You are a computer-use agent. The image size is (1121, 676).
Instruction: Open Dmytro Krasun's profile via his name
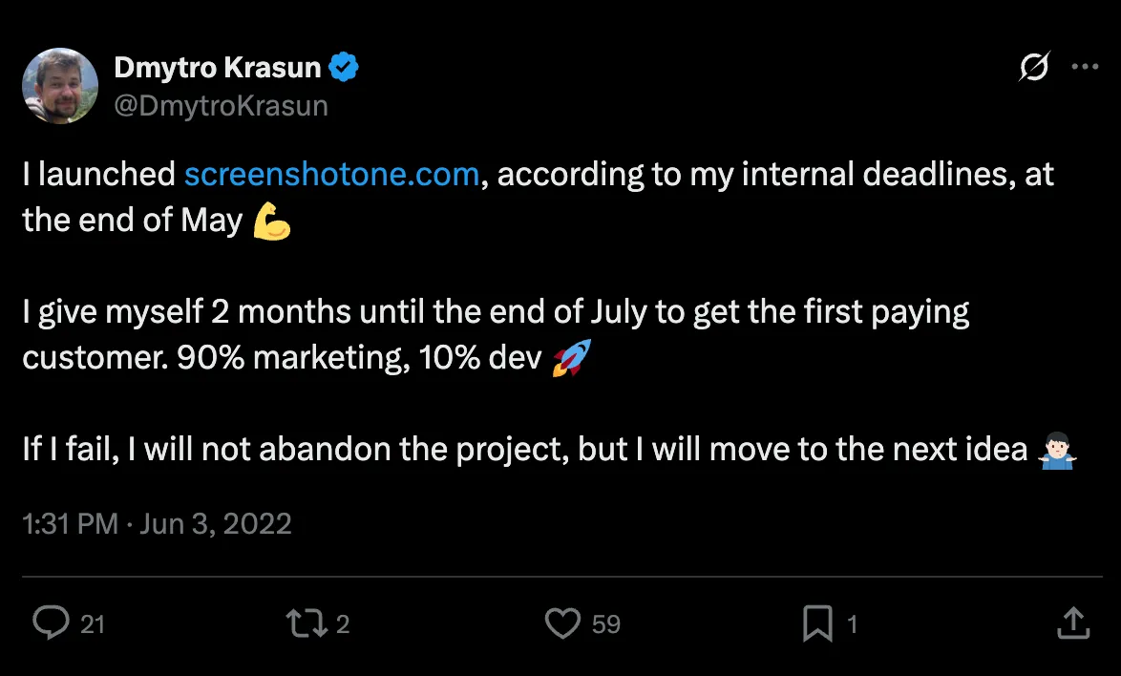point(222,66)
